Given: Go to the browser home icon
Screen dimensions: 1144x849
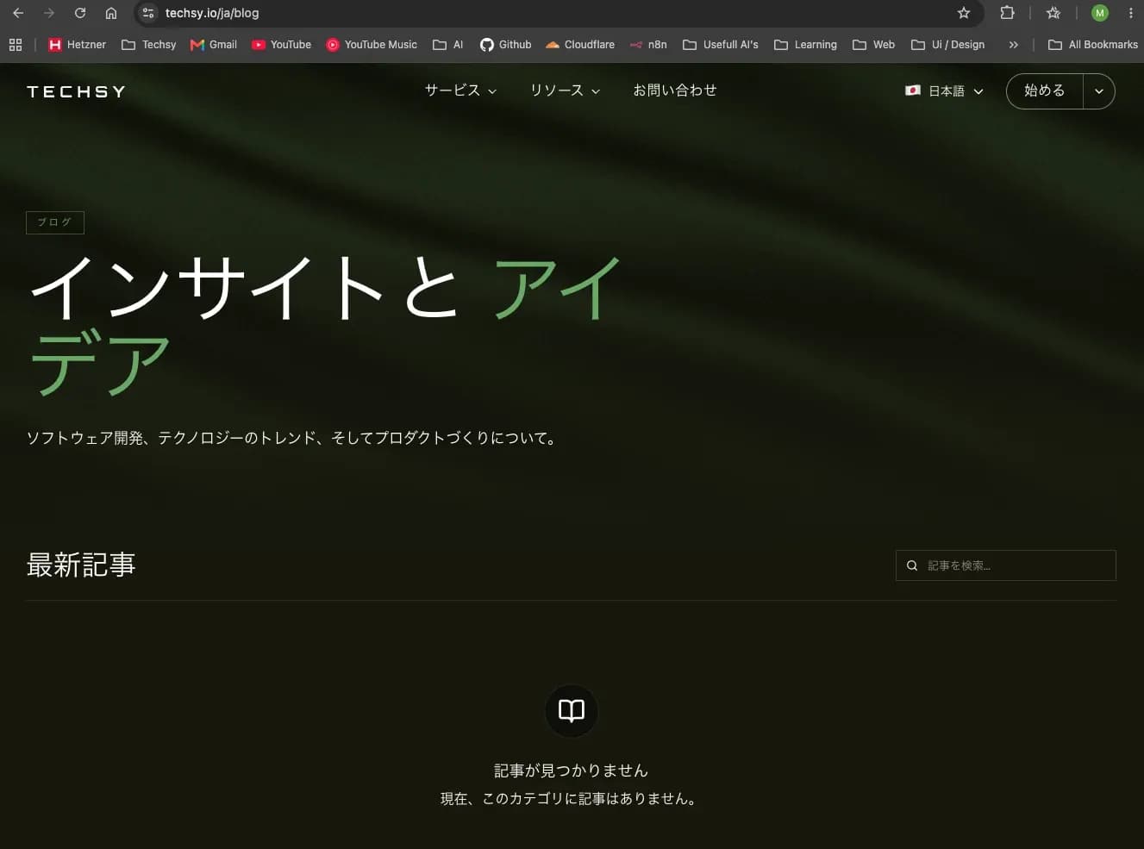Looking at the screenshot, I should 111,13.
